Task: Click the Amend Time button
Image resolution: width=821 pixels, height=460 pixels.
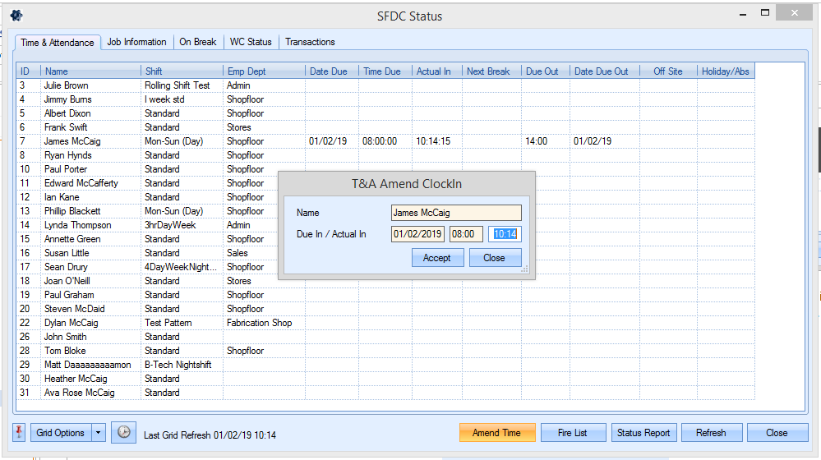Action: point(496,433)
